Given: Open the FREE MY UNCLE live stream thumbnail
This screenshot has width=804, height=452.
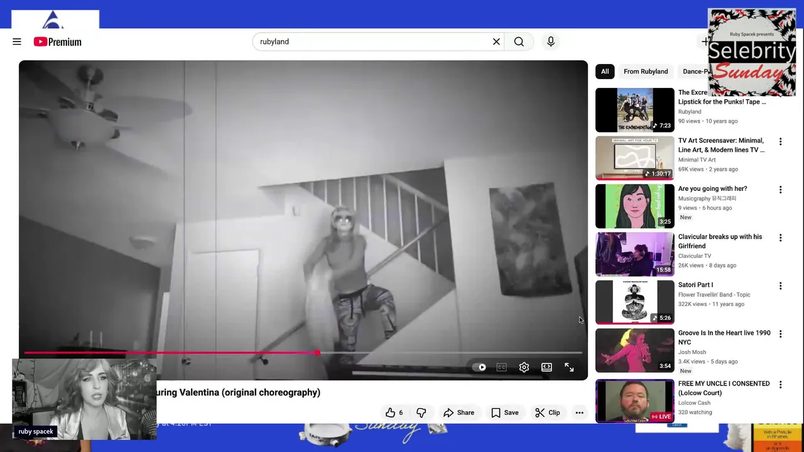Looking at the screenshot, I should point(634,401).
